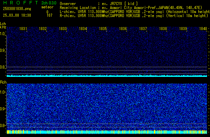Click the meteor label
This screenshot has width=210, height=137.
click(47, 7)
